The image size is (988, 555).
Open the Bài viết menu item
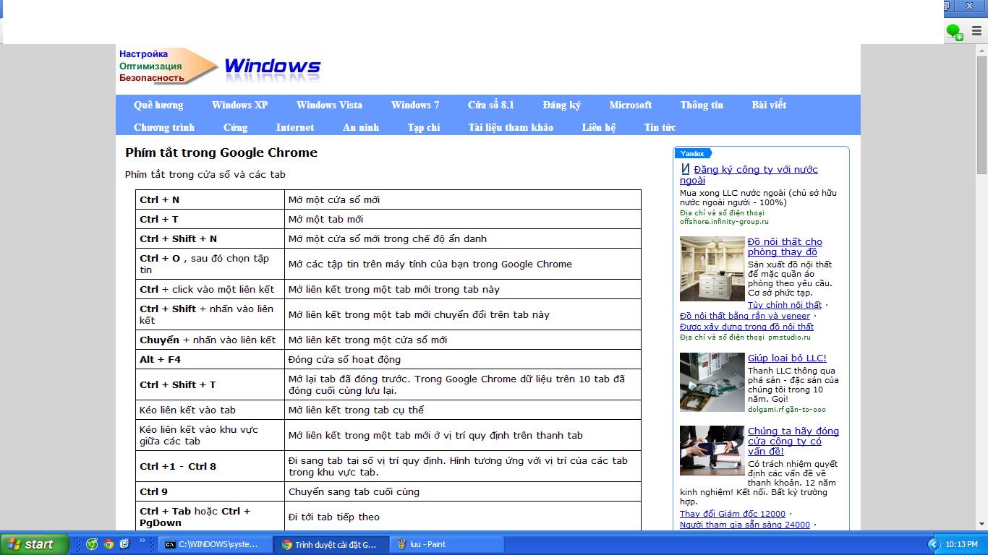769,105
